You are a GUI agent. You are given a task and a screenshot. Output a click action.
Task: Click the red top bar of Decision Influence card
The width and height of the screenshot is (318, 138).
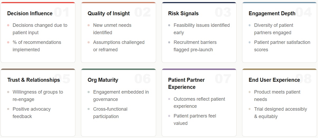(38, 3)
